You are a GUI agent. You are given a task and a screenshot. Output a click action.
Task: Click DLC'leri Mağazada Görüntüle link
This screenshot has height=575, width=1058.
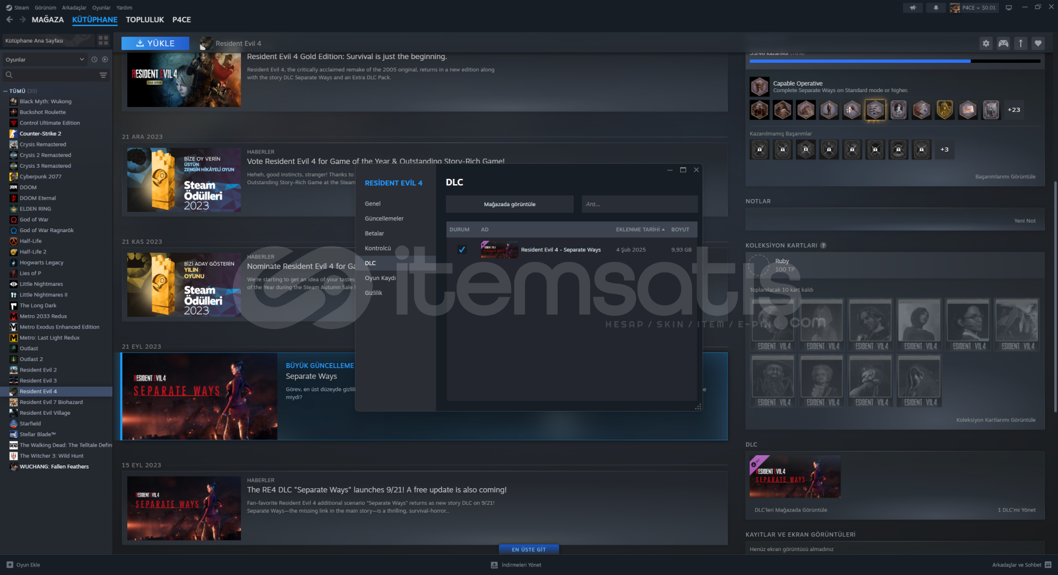(x=791, y=510)
